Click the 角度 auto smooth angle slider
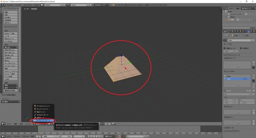This screenshot has height=138, width=256. coord(231,51)
